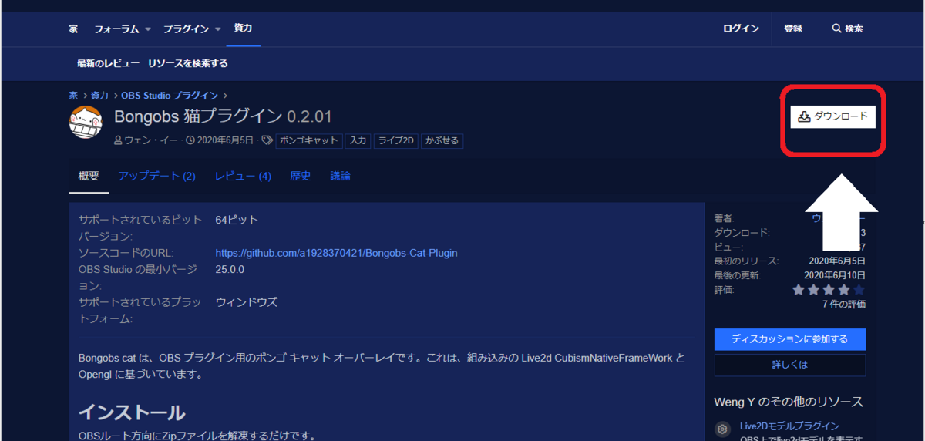Open Live2Dモデルプラグイン resource link
Viewport: 925px width, 441px height.
click(789, 426)
